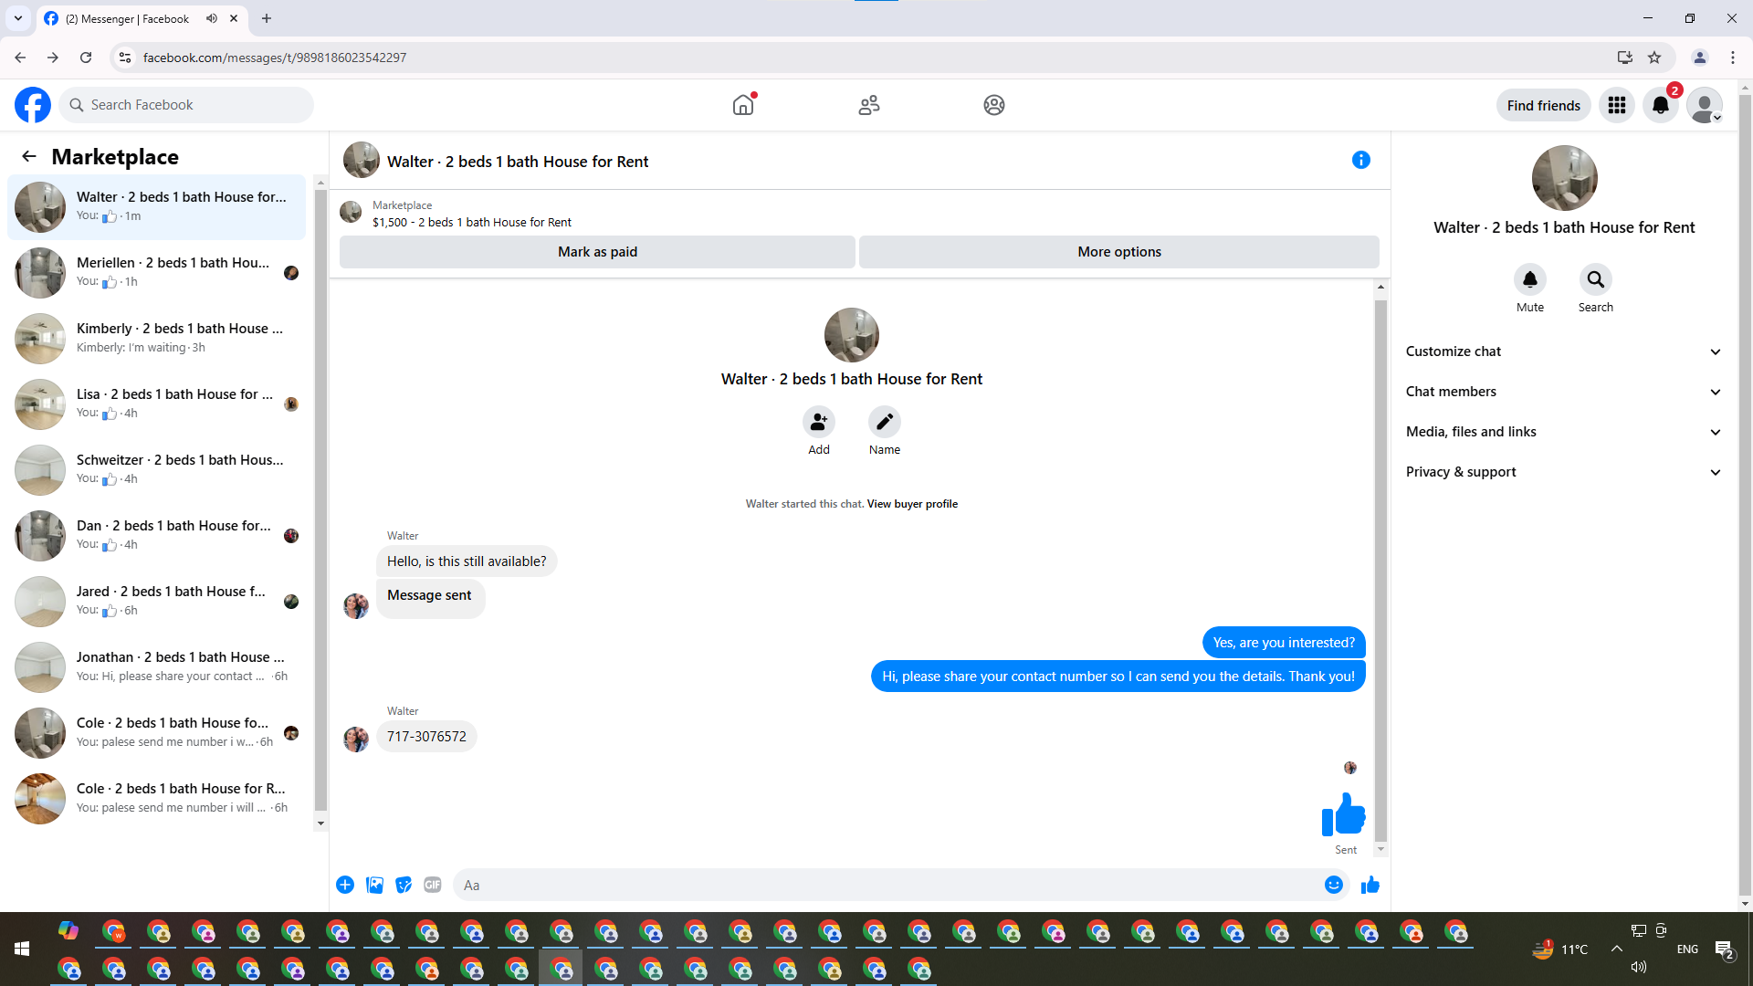
Task: Click the Aa message input field
Action: (x=886, y=885)
